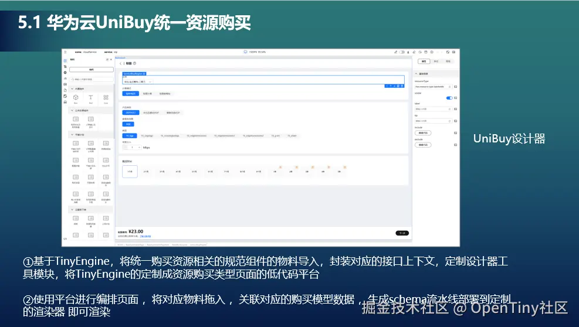This screenshot has width=579, height=327.
Task: Select the Text component icon
Action: point(90,97)
